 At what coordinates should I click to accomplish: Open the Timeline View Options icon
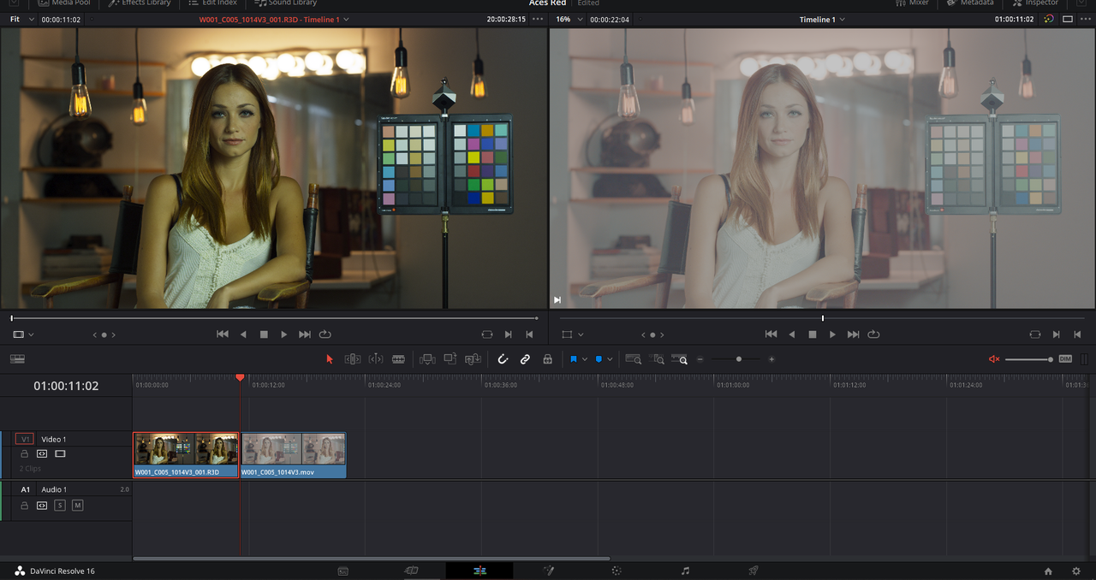pyautogui.click(x=17, y=359)
